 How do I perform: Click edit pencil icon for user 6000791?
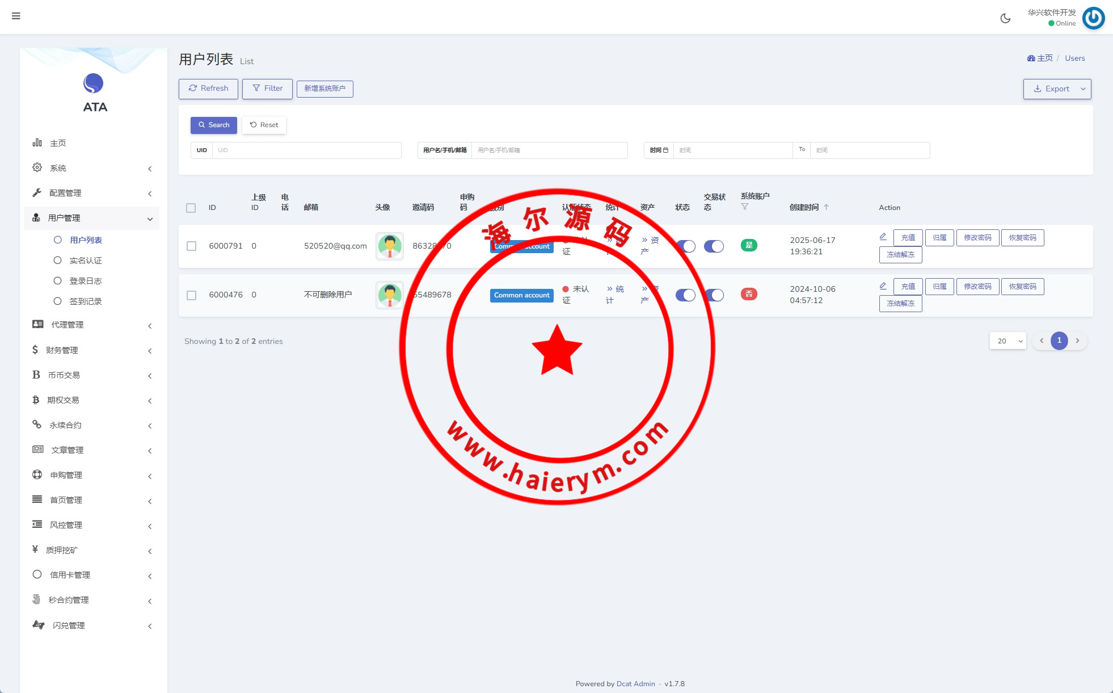pos(883,237)
